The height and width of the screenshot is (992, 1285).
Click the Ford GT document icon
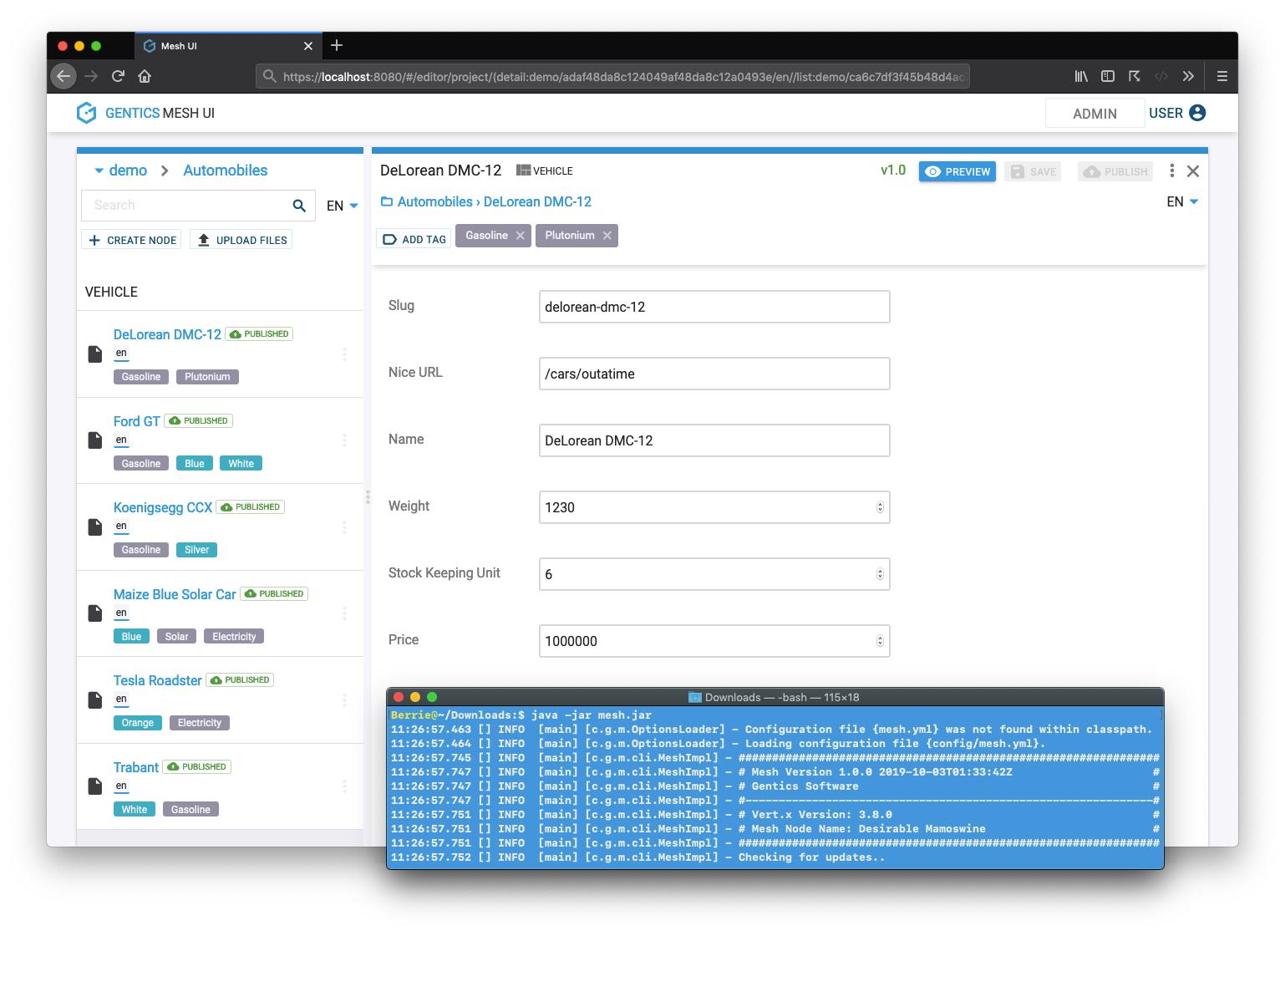click(x=95, y=440)
